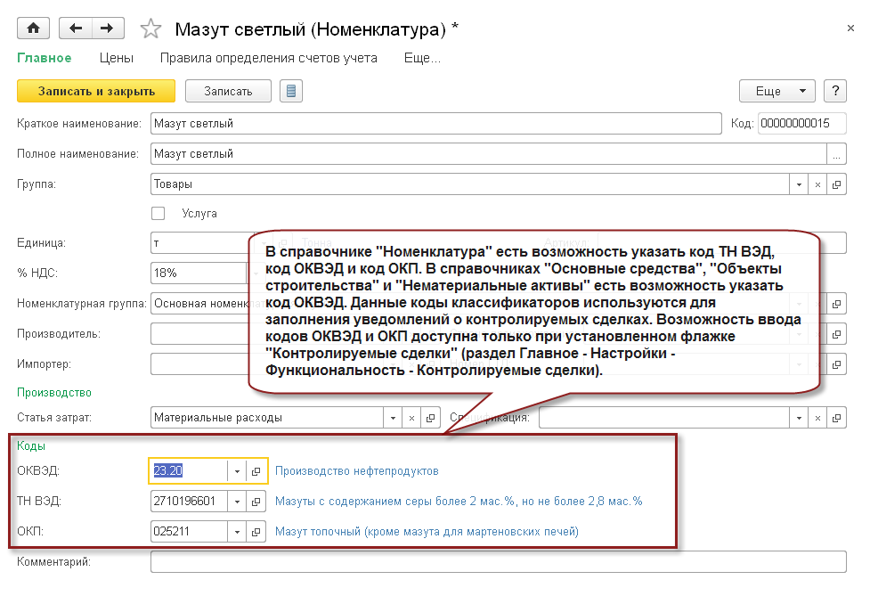Go forward with the right arrow
Viewport: 870px width, 596px height.
107,29
